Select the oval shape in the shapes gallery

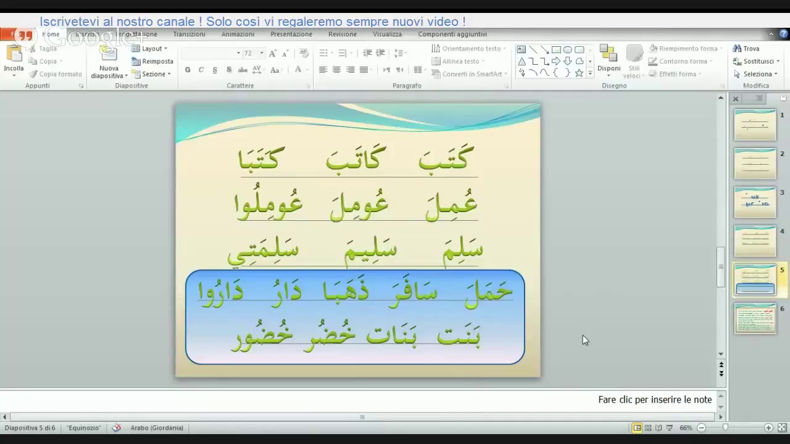pos(568,49)
